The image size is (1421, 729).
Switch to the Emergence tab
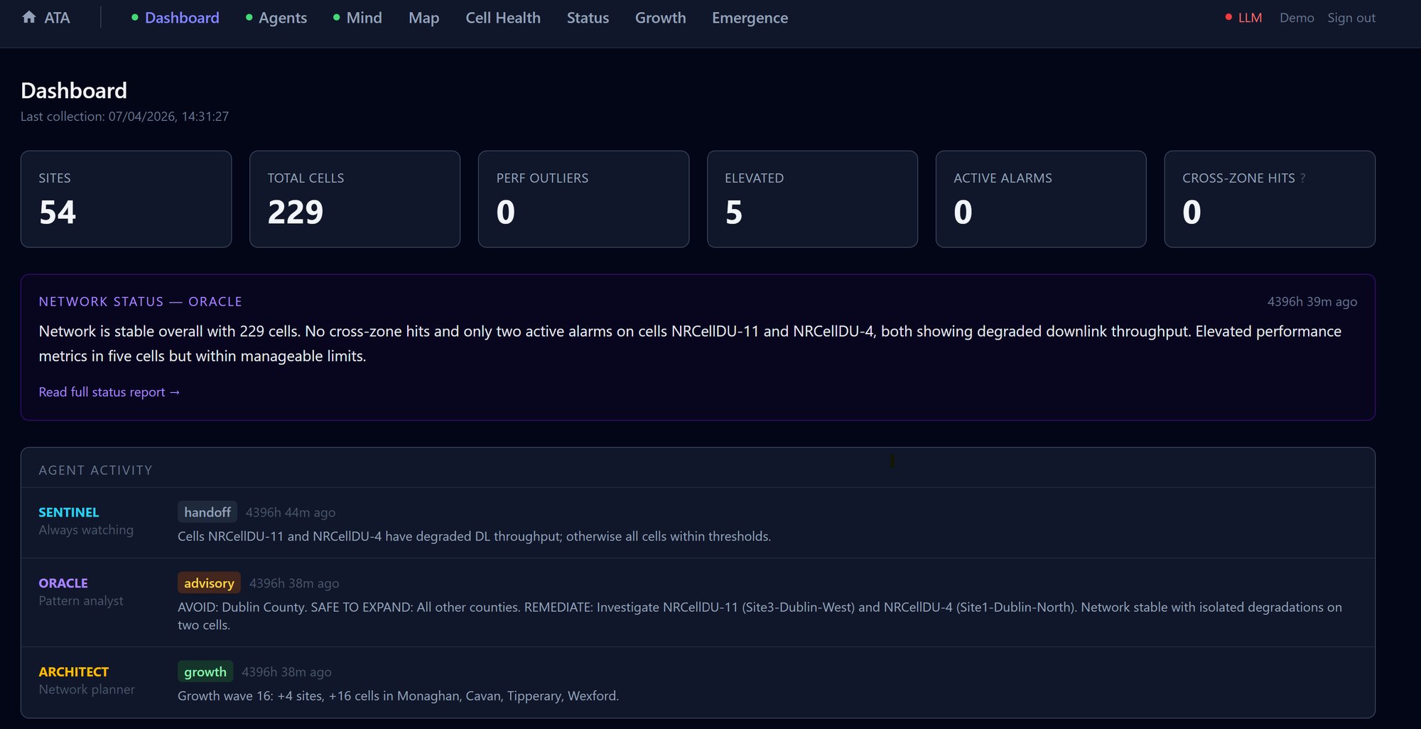point(750,18)
